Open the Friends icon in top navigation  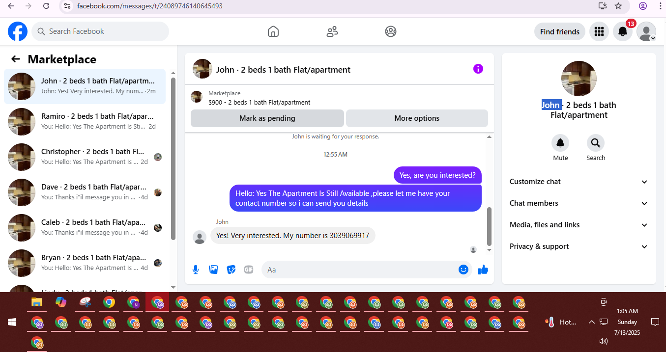(x=332, y=31)
